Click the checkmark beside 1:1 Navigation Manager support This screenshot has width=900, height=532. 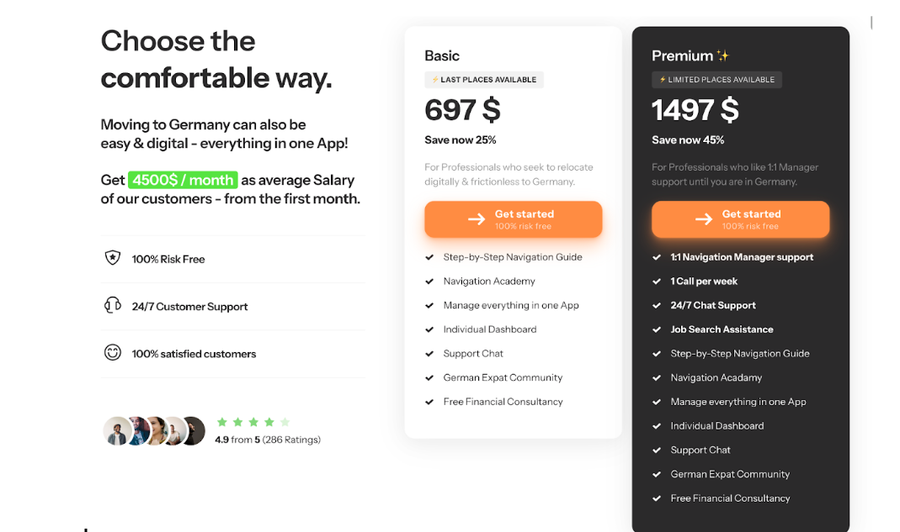tap(657, 257)
